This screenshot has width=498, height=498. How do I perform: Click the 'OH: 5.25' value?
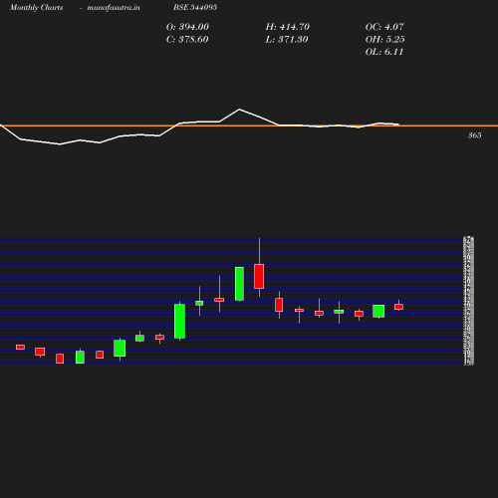pyautogui.click(x=385, y=40)
